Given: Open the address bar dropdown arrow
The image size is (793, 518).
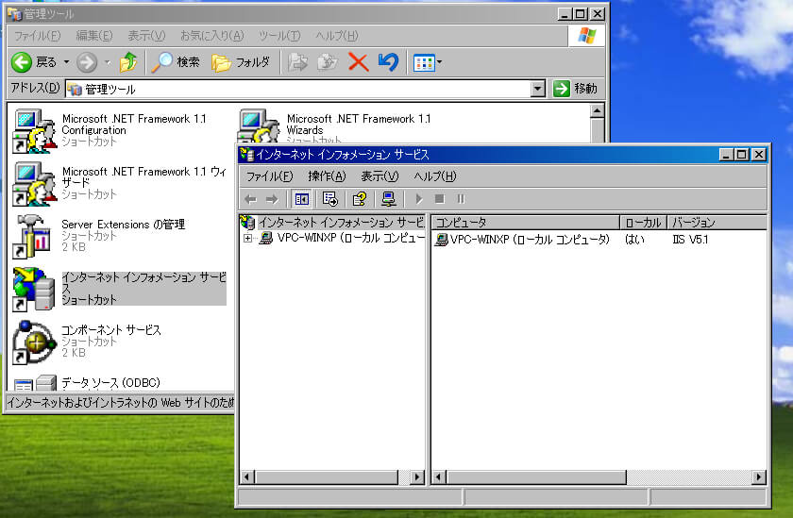Looking at the screenshot, I should pyautogui.click(x=537, y=89).
